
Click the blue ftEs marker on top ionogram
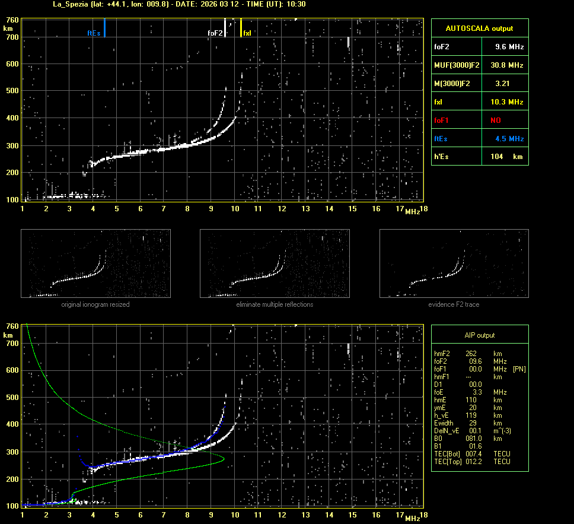104,28
